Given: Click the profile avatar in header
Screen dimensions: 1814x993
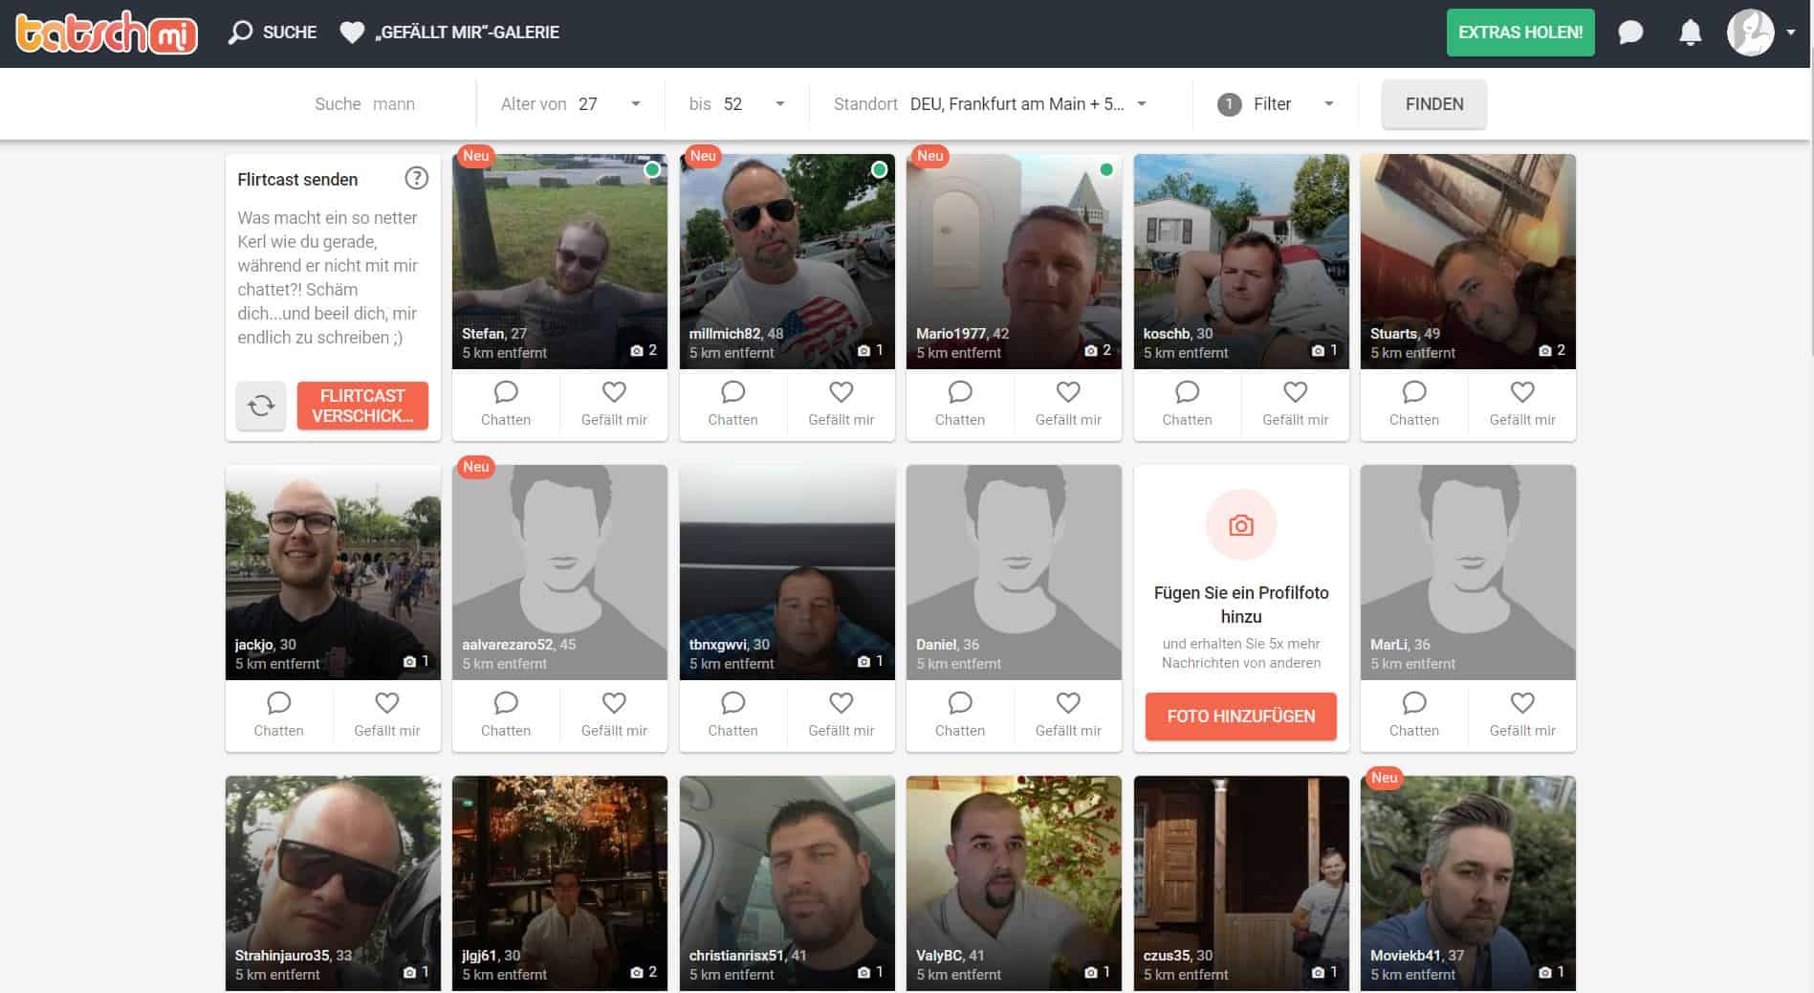Looking at the screenshot, I should 1751,33.
